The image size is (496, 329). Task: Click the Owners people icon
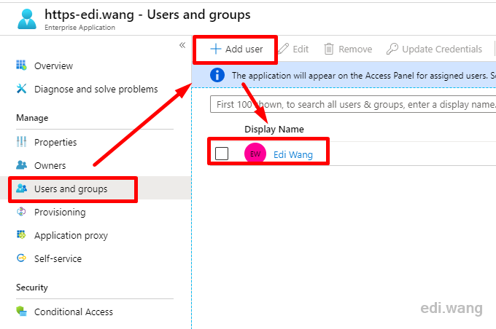click(x=21, y=165)
